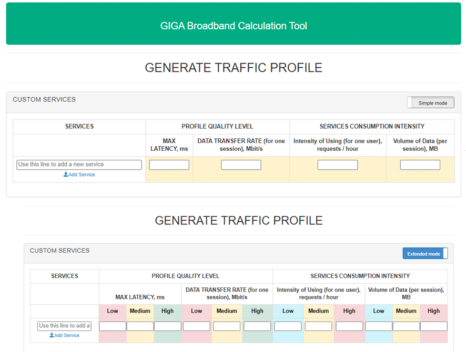Viewport: 466px width, 352px height.
Task: Focus the upper table's Intensity of Using input
Action: [x=337, y=165]
